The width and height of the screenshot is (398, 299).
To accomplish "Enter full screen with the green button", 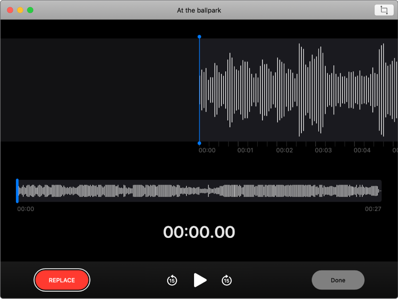I will click(30, 10).
